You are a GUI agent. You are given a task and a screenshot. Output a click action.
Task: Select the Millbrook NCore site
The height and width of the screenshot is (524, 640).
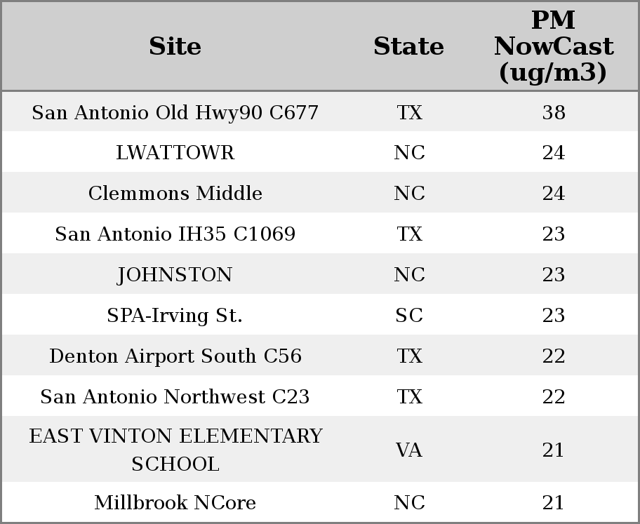pyautogui.click(x=175, y=503)
